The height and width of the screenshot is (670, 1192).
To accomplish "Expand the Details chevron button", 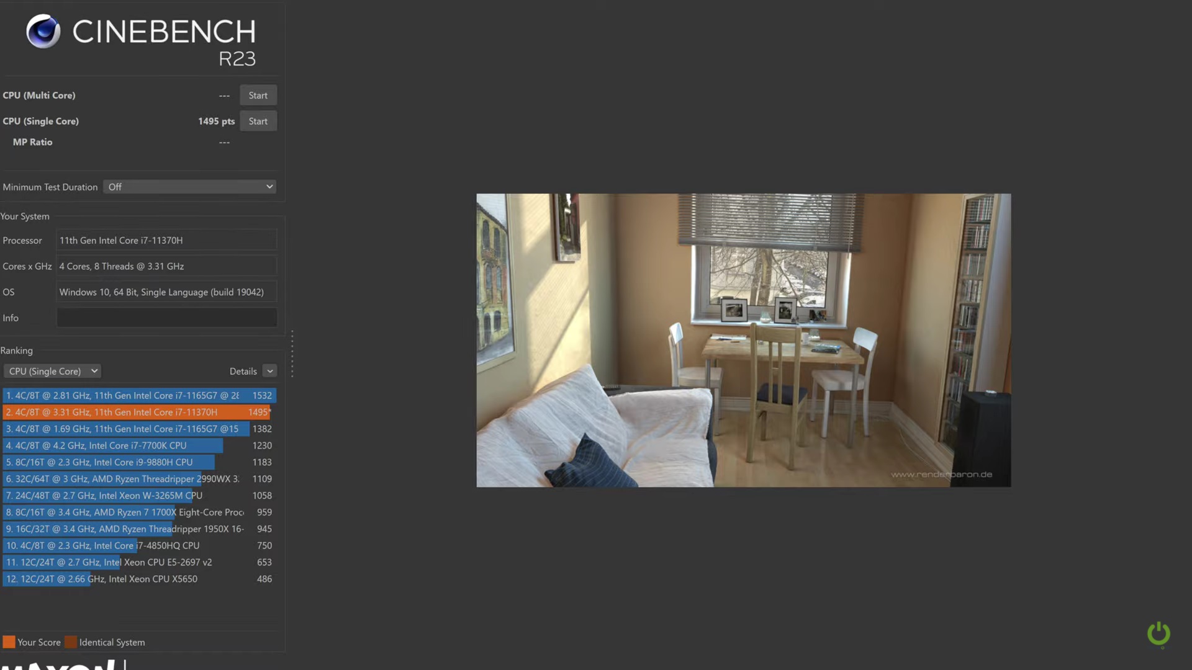I will click(269, 371).
